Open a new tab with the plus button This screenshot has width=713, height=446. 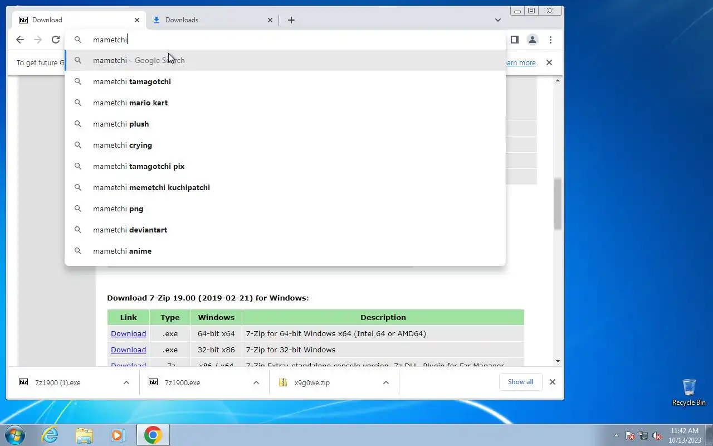point(291,20)
